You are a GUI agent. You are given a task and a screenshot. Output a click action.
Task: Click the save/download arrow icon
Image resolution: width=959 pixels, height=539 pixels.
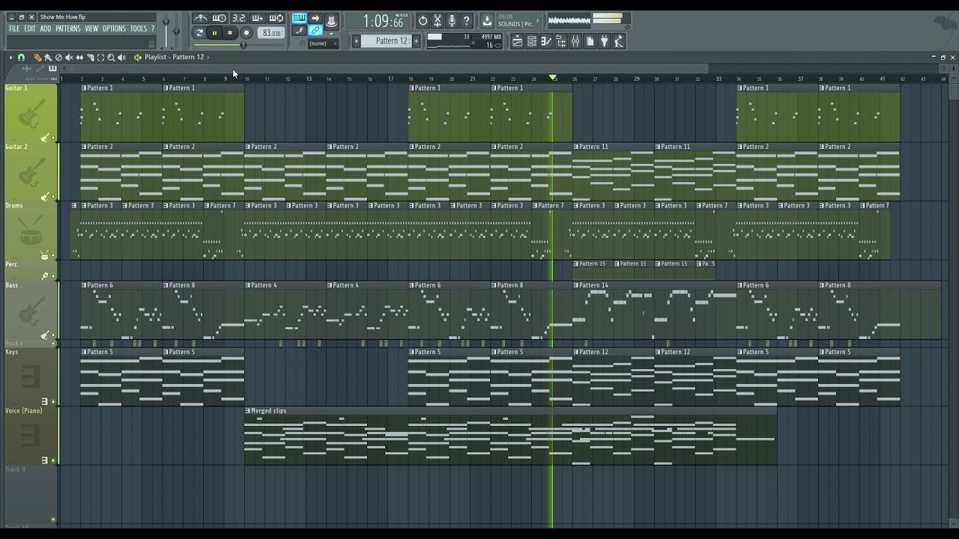(x=487, y=21)
